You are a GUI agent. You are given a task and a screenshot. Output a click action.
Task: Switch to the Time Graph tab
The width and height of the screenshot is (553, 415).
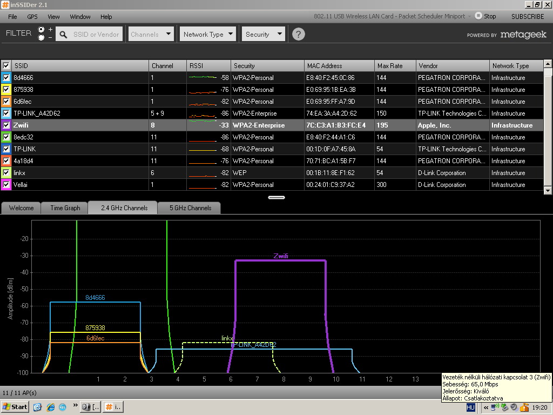65,208
